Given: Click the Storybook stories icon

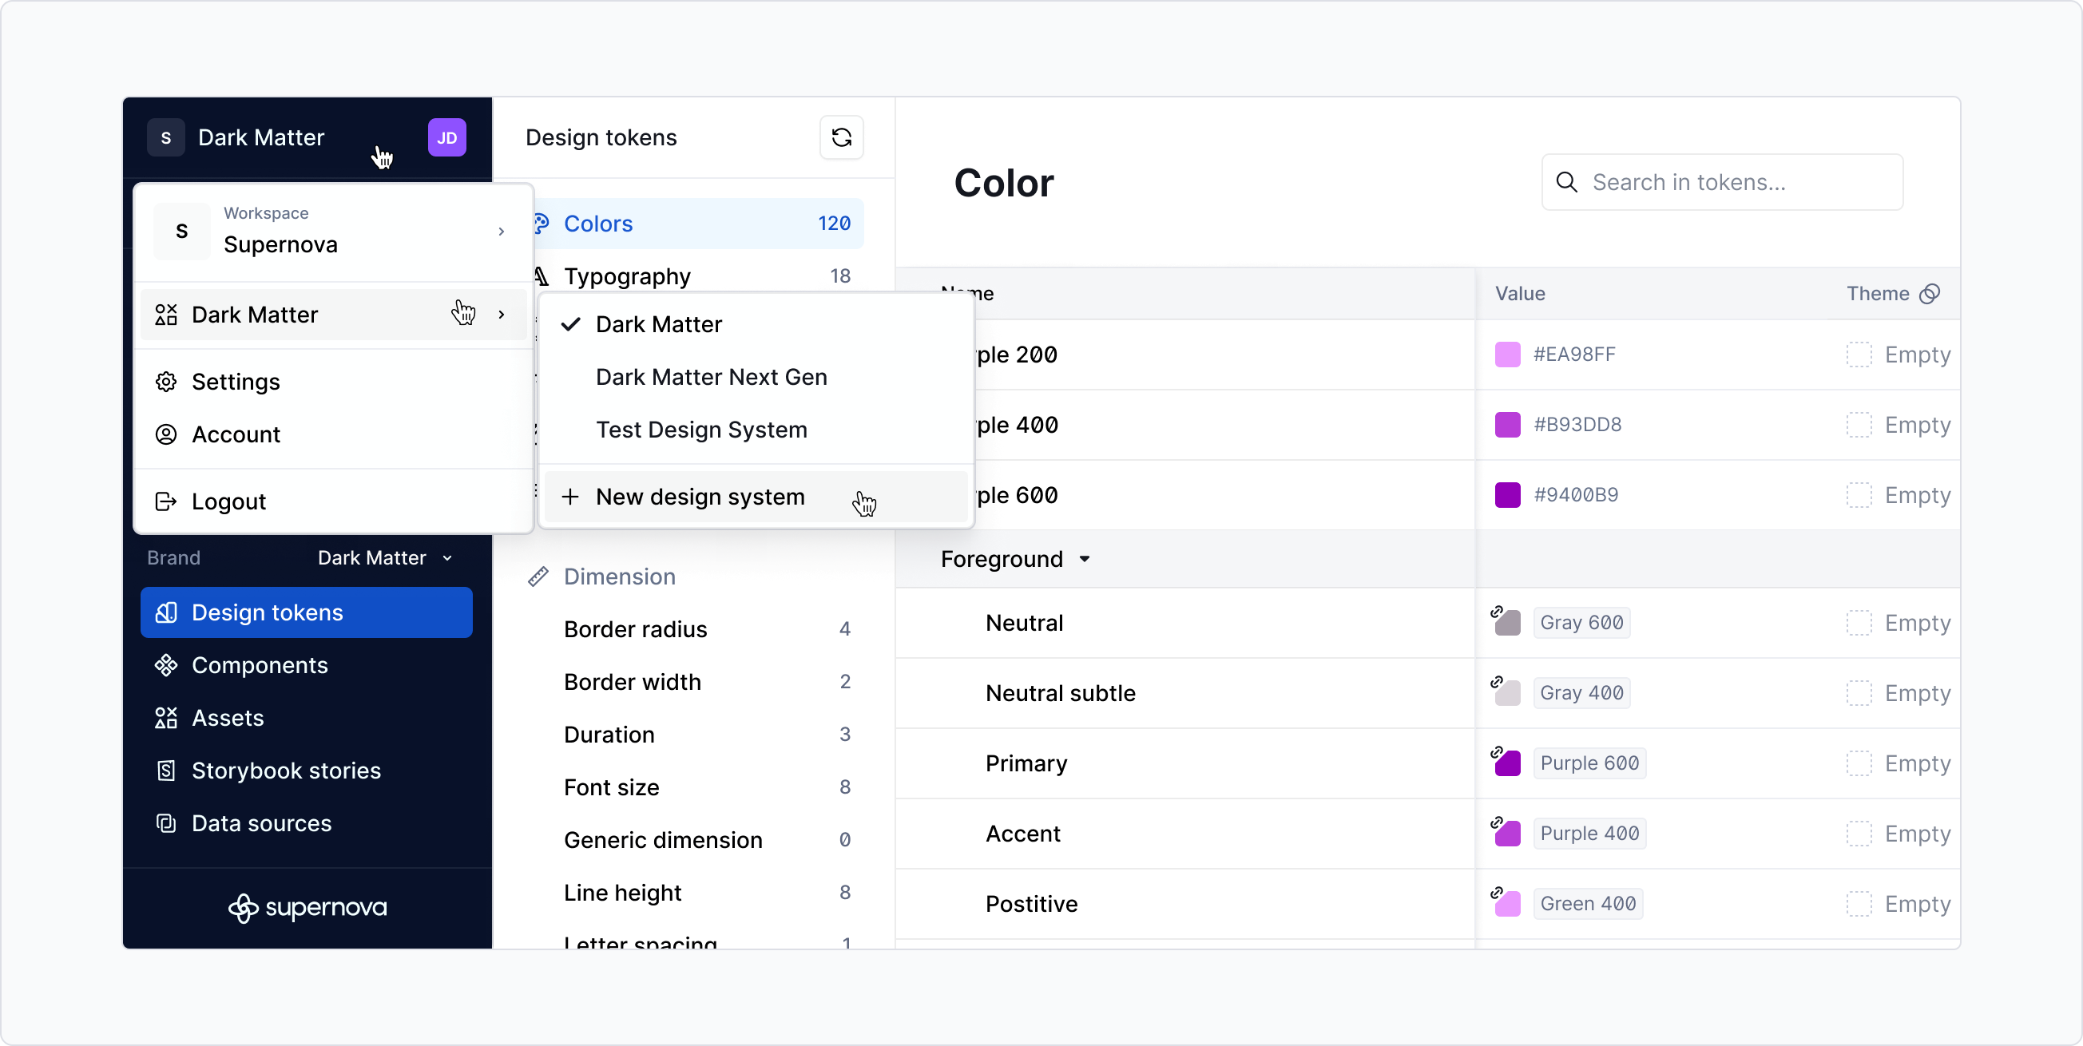Looking at the screenshot, I should tap(167, 771).
